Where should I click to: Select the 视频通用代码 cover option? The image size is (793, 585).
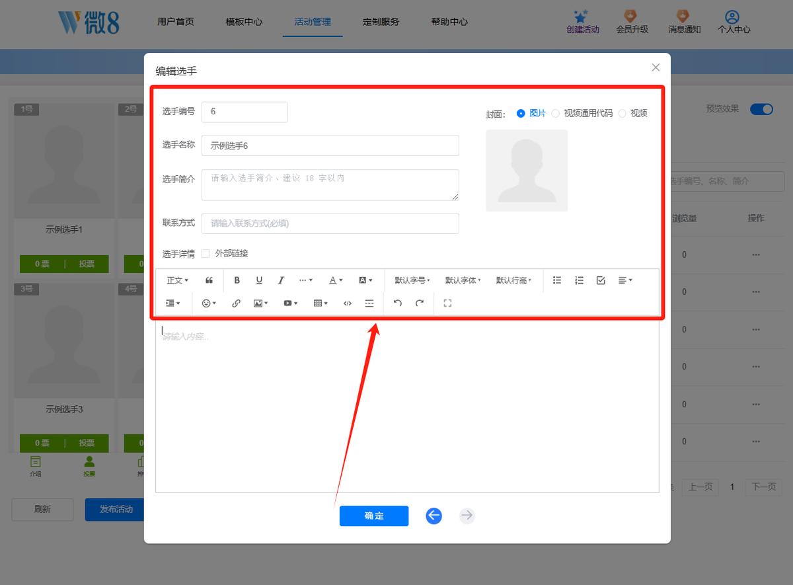click(x=582, y=114)
